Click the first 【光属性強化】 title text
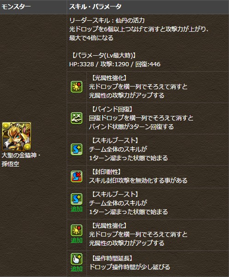Viewport: 229px width, 277px height. tap(109, 78)
